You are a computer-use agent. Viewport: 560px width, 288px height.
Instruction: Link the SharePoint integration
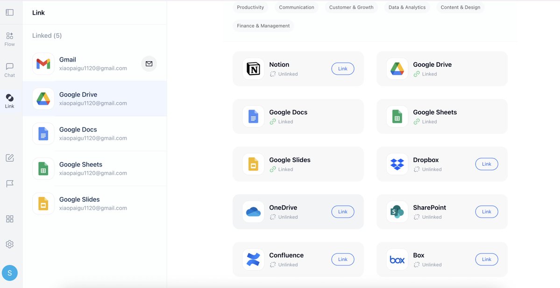[x=487, y=211]
